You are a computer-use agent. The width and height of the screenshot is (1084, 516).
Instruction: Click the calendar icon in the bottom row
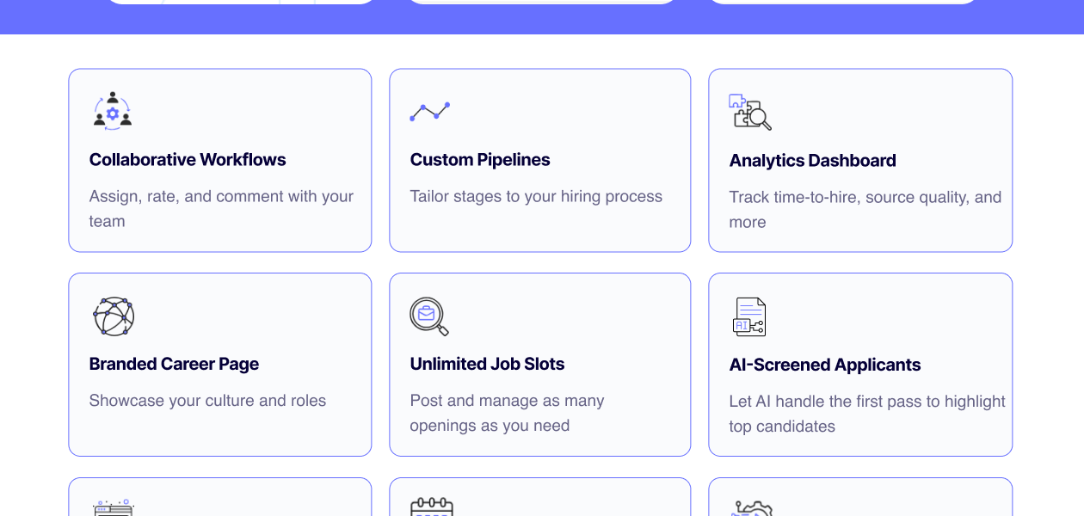point(432,507)
